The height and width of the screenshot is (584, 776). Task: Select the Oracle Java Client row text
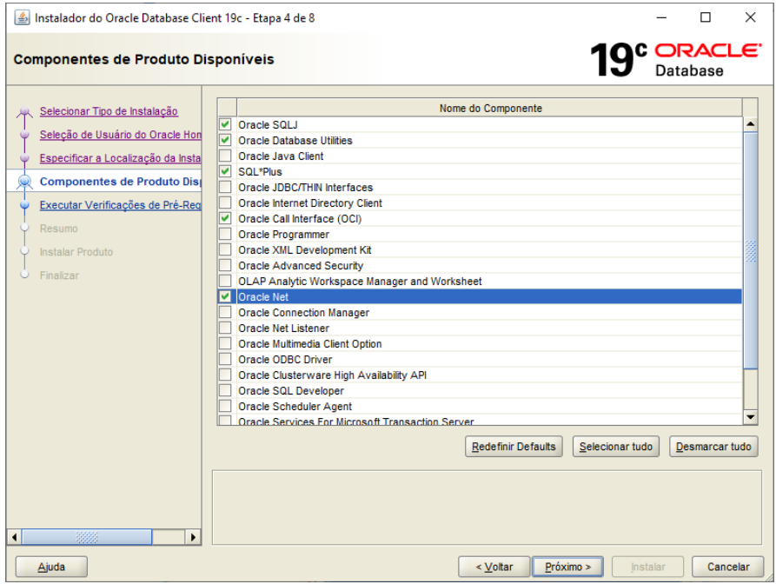[281, 156]
